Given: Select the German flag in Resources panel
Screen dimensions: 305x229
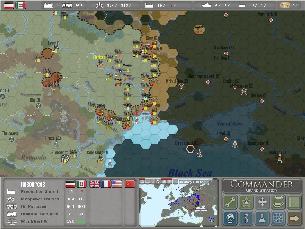Looking at the screenshot, I should coord(70,184).
